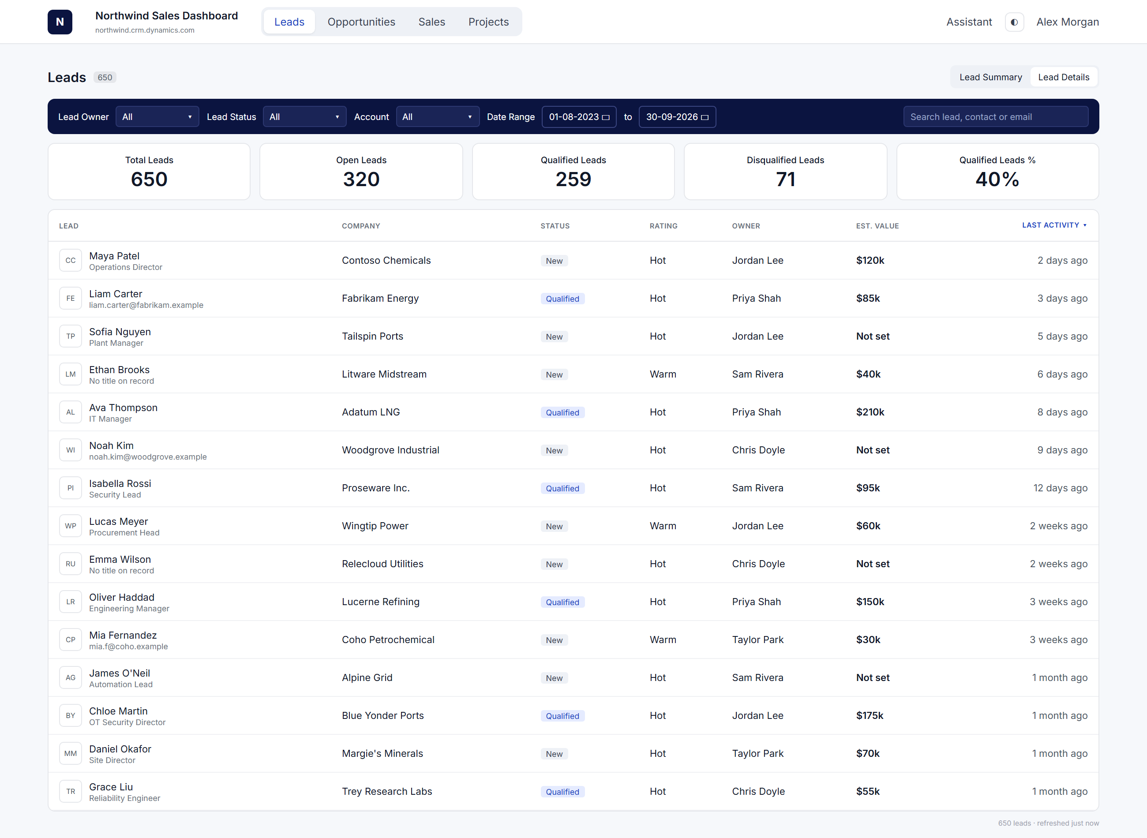Image resolution: width=1147 pixels, height=838 pixels.
Task: Open calendar picker for start date 01-08-2023
Action: [605, 117]
